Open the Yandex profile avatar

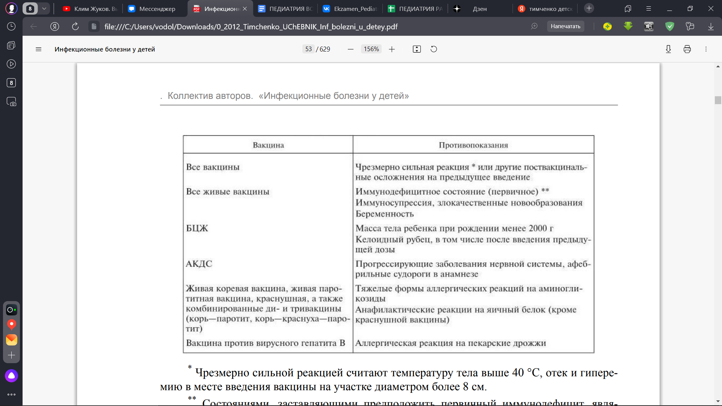coord(11,8)
